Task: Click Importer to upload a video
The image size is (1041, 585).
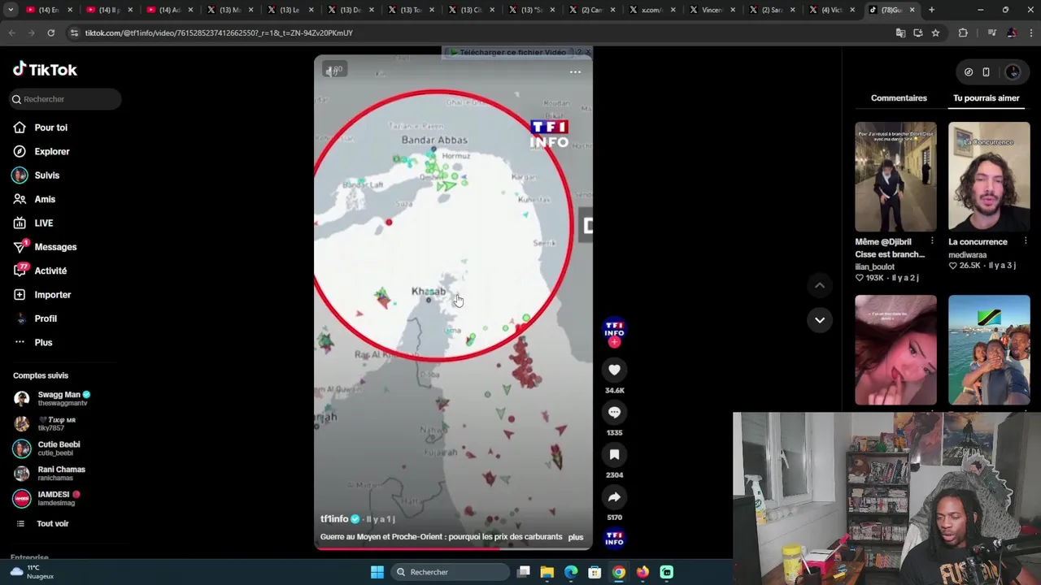Action: (52, 295)
